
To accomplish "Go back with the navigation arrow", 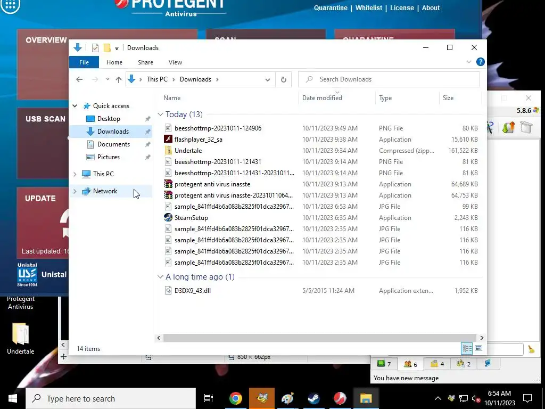I will click(x=79, y=80).
